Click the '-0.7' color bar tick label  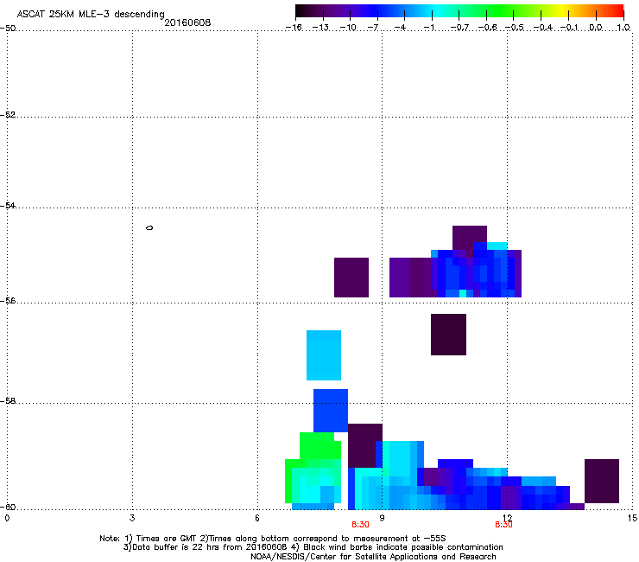(x=459, y=28)
